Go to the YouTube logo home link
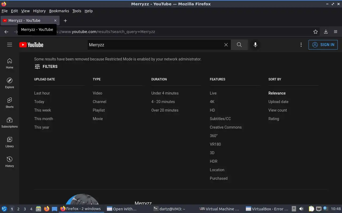This screenshot has width=342, height=213. click(x=31, y=45)
